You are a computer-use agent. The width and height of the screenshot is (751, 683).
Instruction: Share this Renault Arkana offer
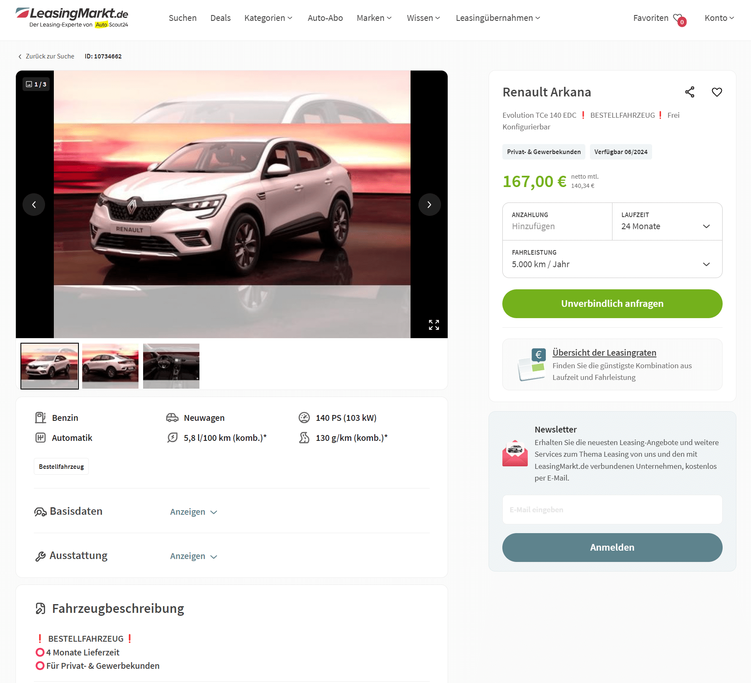690,92
